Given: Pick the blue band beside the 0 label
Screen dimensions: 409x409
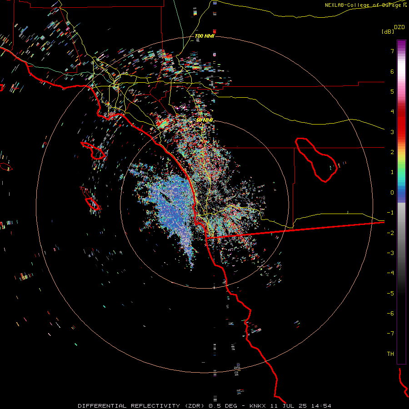Looking at the screenshot, I should 401,194.
